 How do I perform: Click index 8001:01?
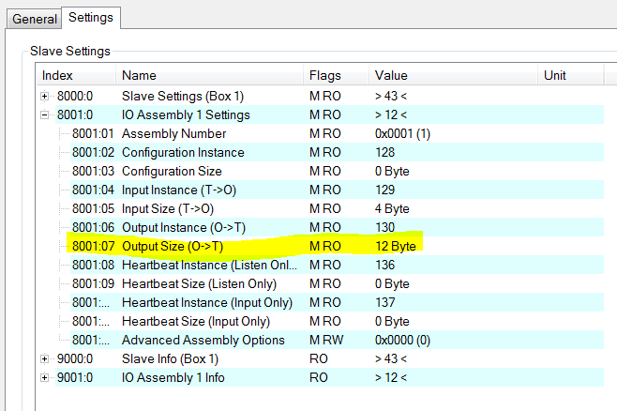click(93, 134)
